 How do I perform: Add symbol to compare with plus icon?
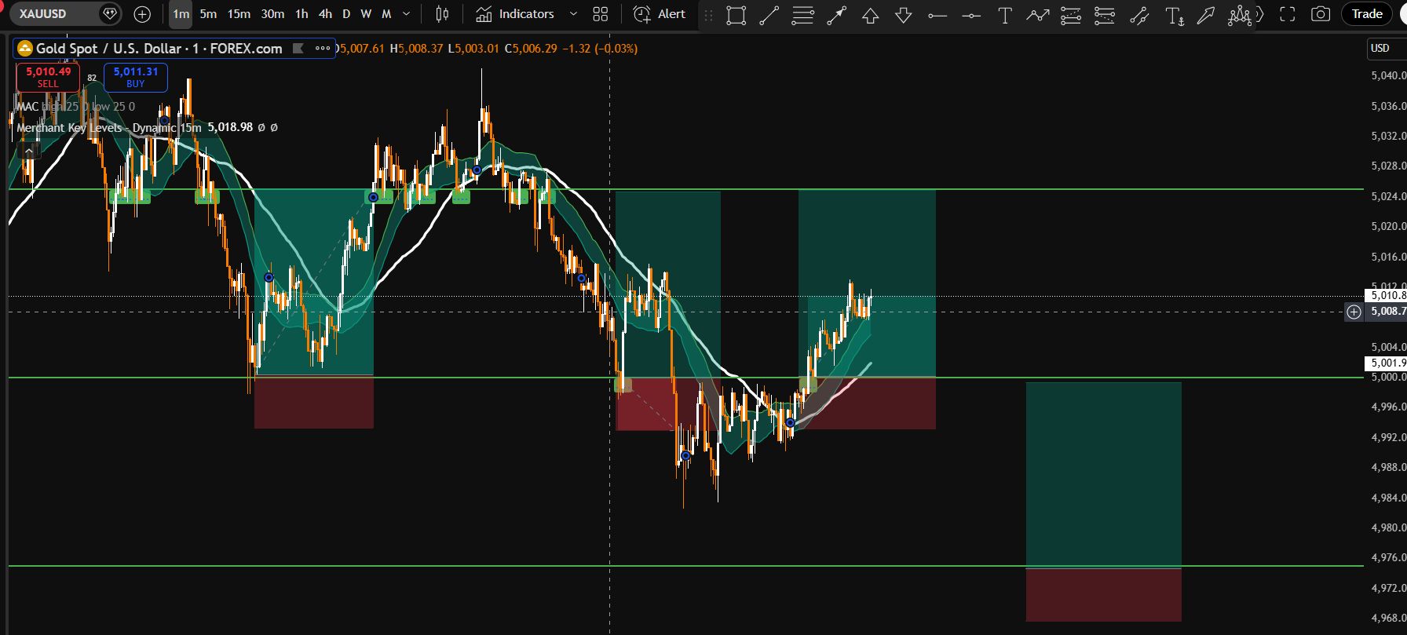pos(142,14)
